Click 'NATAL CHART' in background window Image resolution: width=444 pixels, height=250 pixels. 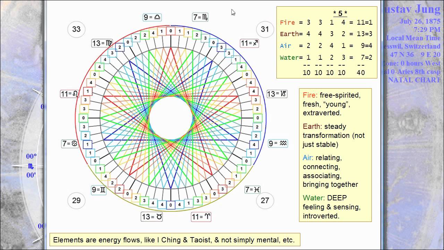click(x=414, y=80)
